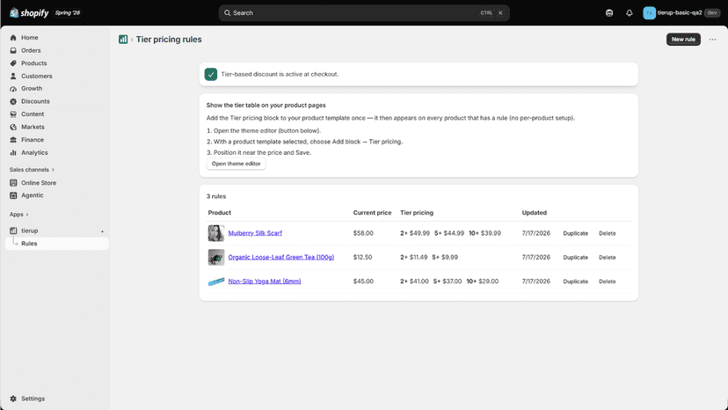Open the sidekick icon beside the bell
This screenshot has width=728, height=410.
[x=609, y=13]
